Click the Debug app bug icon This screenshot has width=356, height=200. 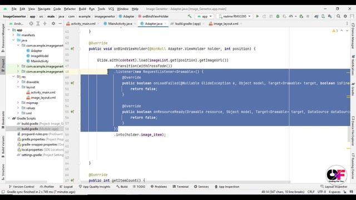(278, 16)
